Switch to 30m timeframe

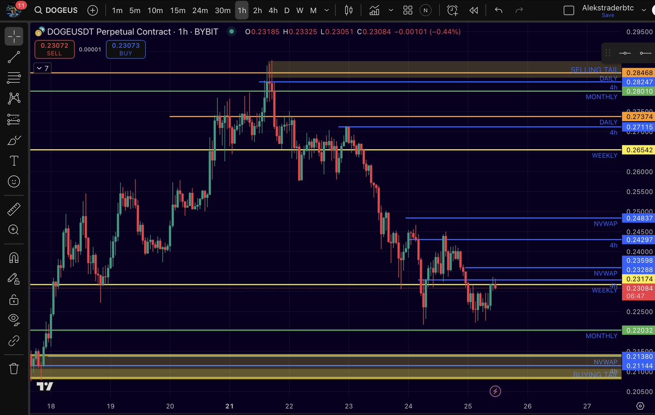pos(223,10)
